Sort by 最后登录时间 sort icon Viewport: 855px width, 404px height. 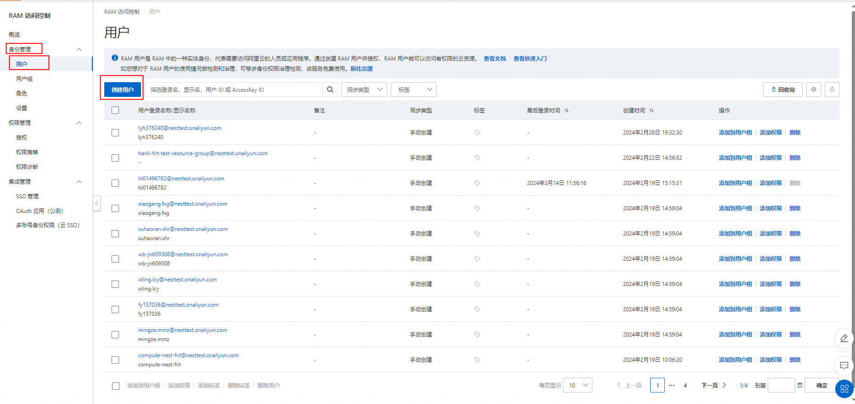(566, 111)
